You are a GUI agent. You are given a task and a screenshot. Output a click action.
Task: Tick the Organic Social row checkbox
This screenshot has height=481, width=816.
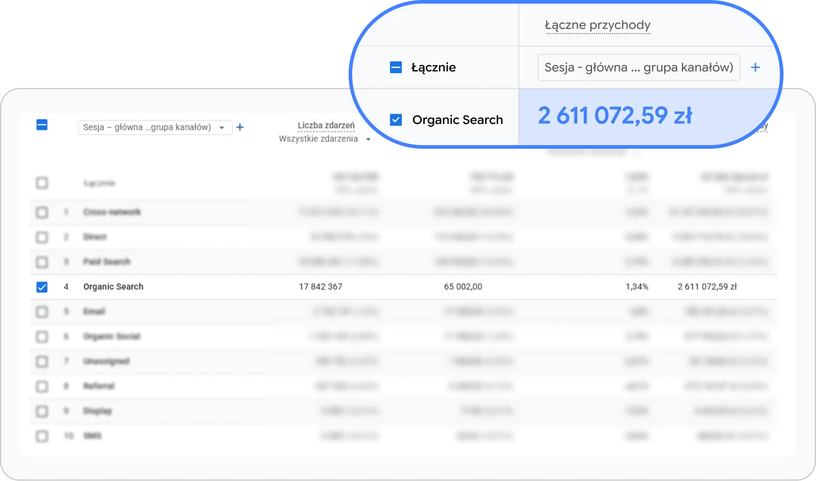(42, 336)
